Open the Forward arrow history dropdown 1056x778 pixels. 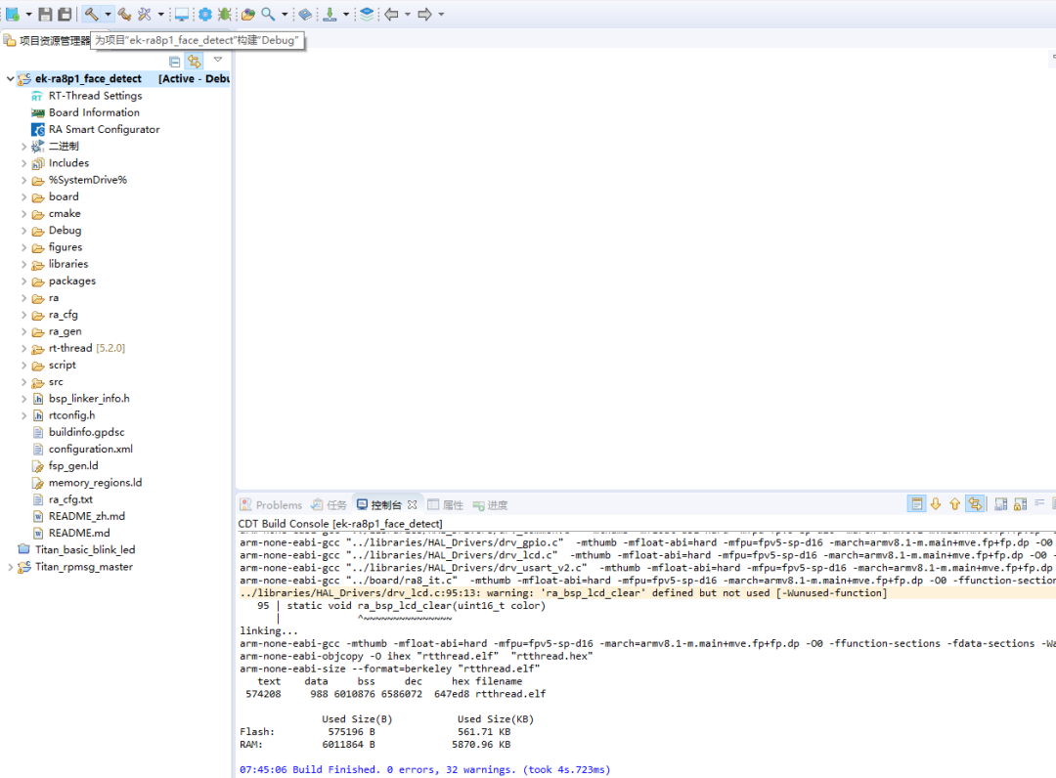point(441,14)
